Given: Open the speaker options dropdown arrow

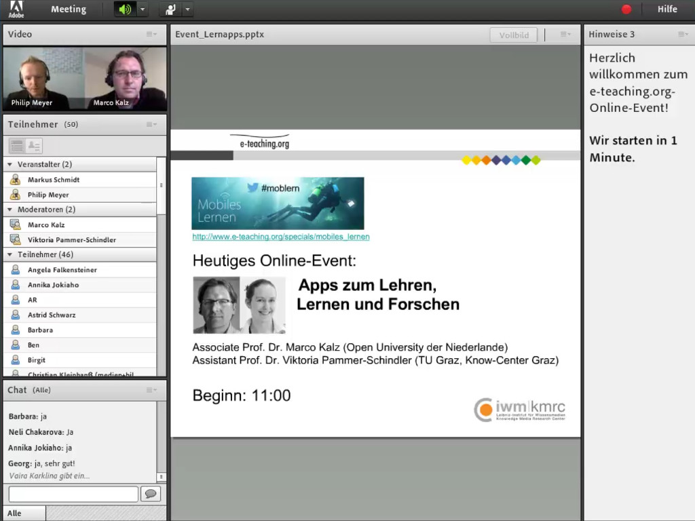Looking at the screenshot, I should tap(143, 9).
